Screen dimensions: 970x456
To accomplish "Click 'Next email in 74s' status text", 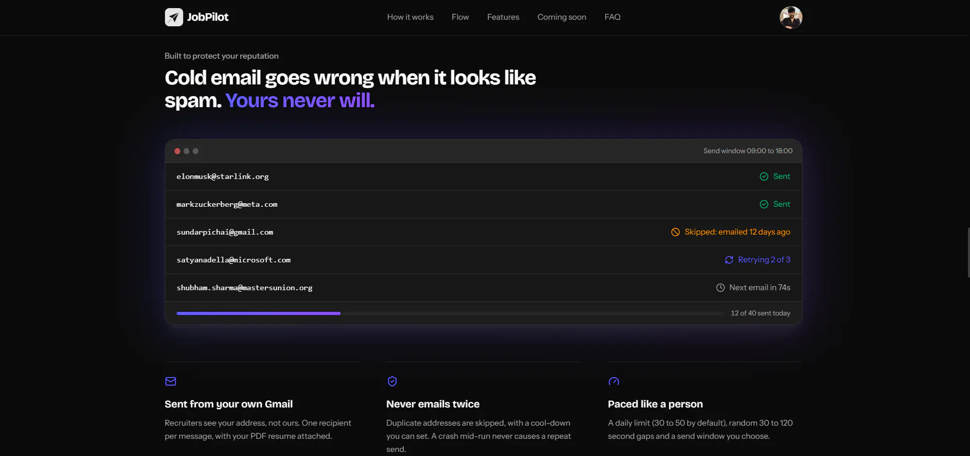I will (760, 288).
